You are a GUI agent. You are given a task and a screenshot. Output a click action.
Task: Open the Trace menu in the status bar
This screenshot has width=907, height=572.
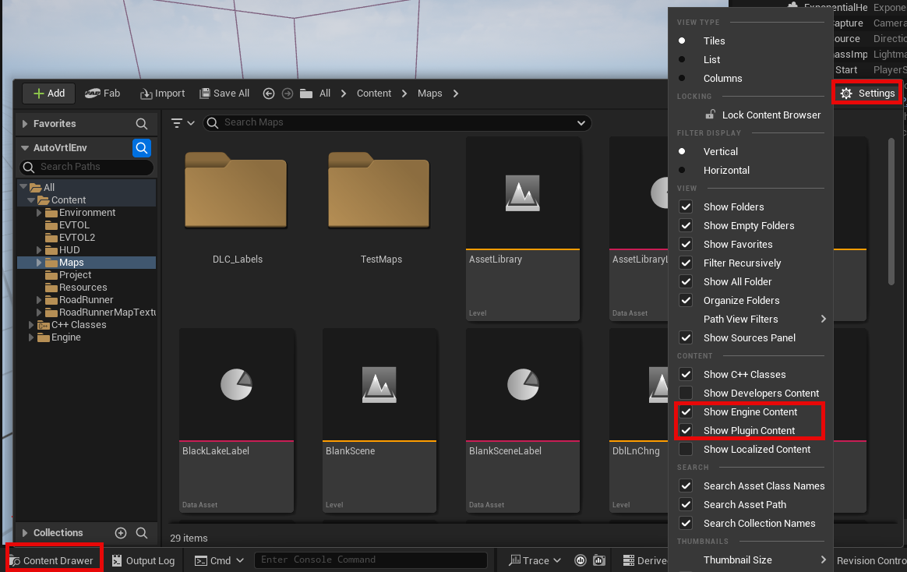535,560
